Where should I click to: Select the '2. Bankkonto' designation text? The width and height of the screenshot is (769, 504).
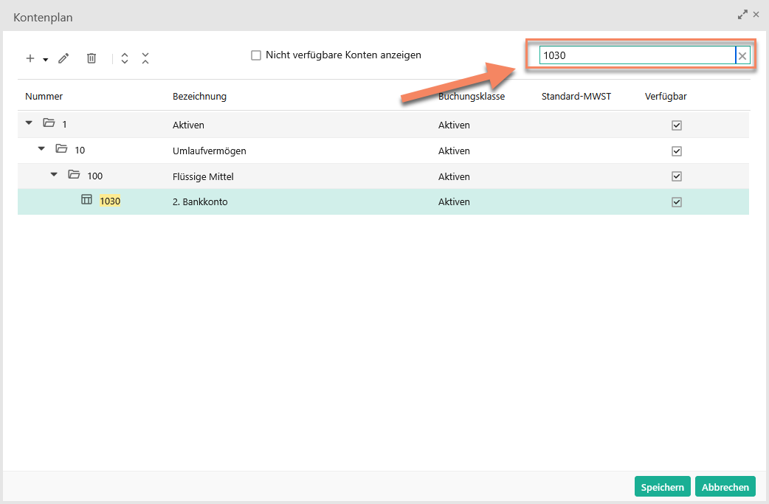[x=200, y=202]
